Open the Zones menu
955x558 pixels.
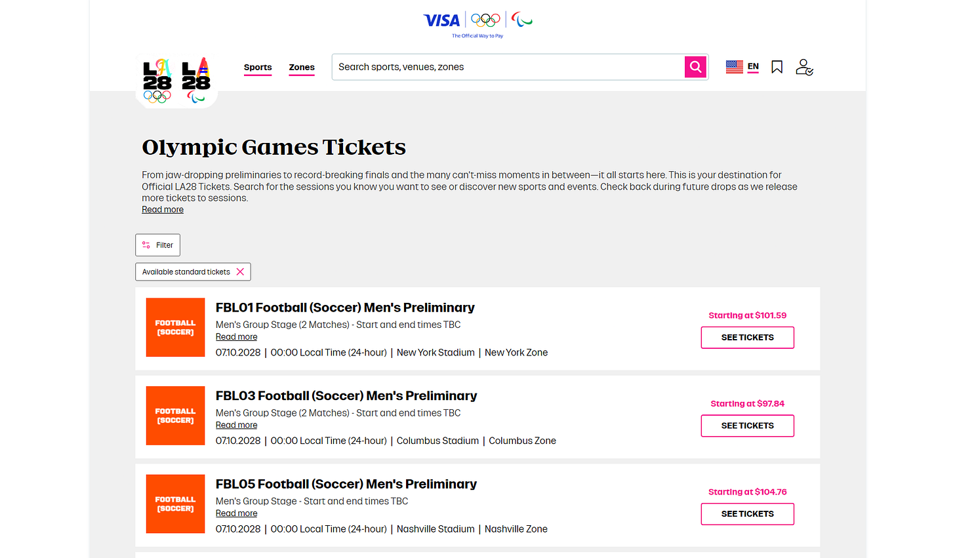[x=302, y=68]
